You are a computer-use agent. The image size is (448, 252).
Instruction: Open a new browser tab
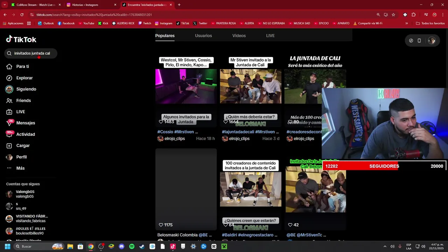coord(179,5)
